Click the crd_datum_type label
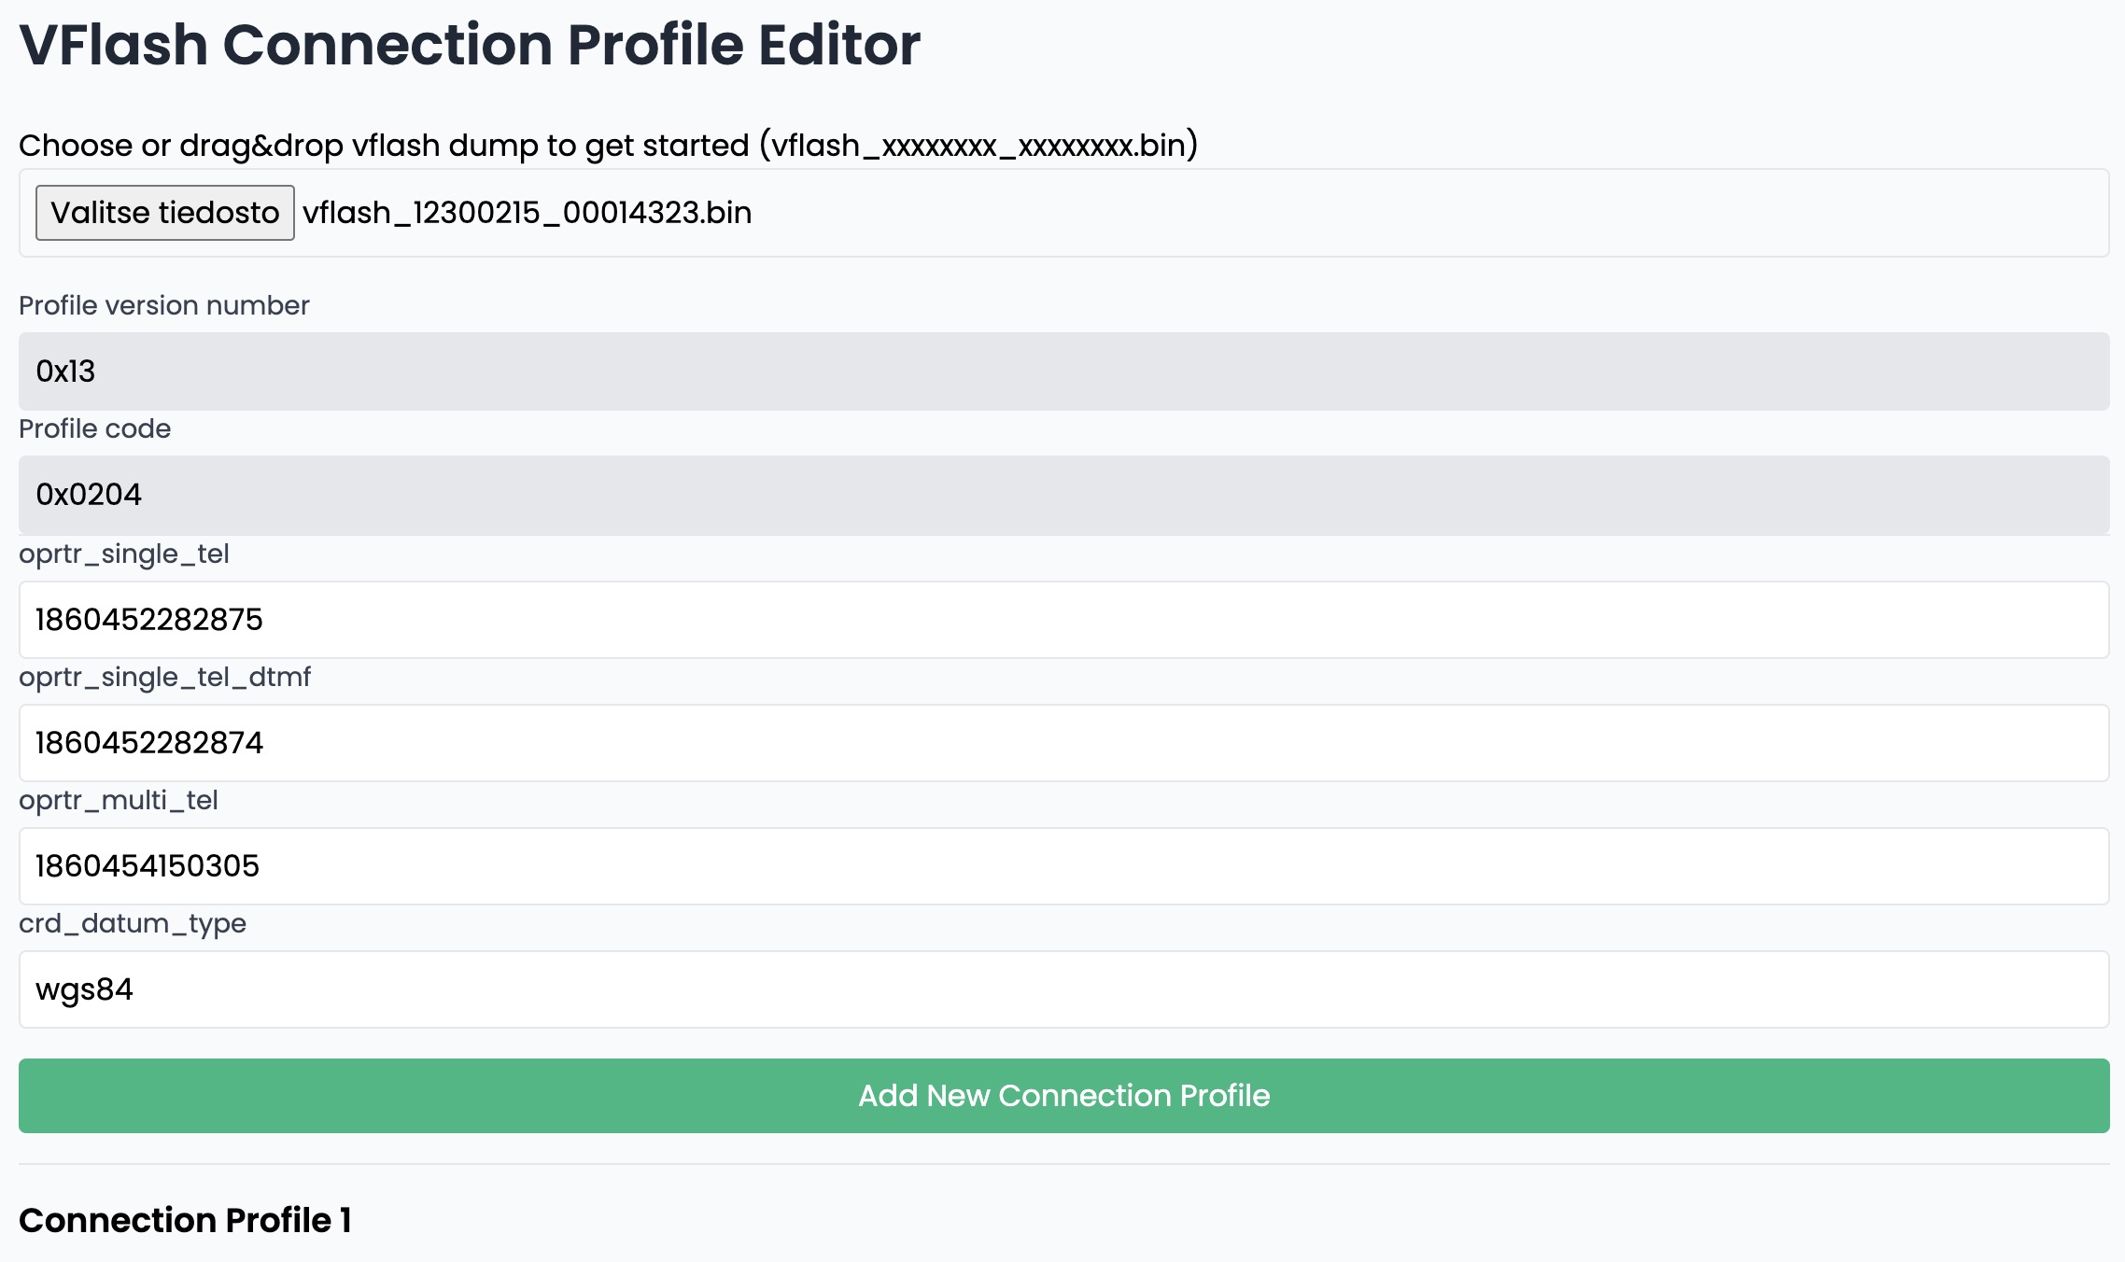 pyautogui.click(x=133, y=924)
